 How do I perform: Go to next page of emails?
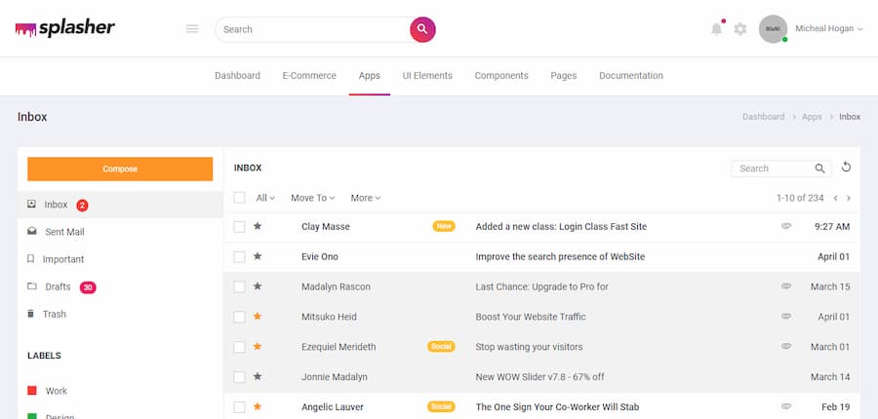point(849,198)
